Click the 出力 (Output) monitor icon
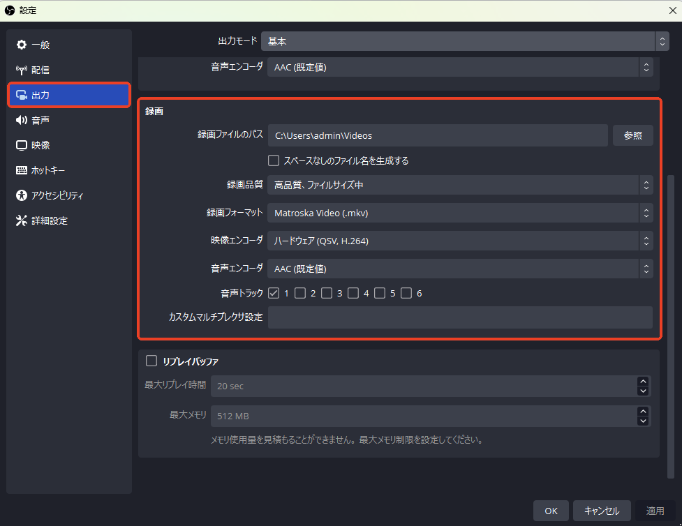The image size is (682, 526). tap(22, 95)
